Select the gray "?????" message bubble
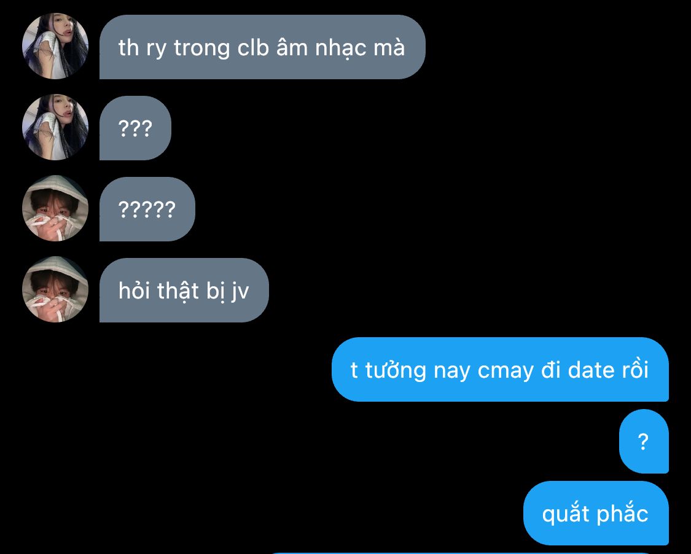The height and width of the screenshot is (554, 691). tap(147, 209)
